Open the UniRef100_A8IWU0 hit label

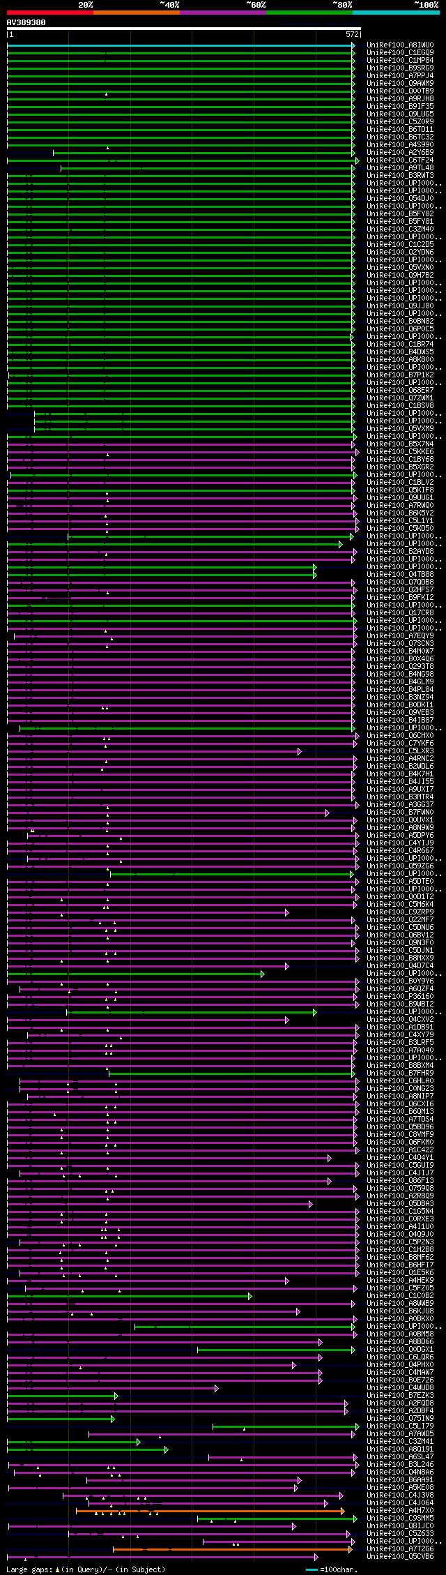click(400, 45)
